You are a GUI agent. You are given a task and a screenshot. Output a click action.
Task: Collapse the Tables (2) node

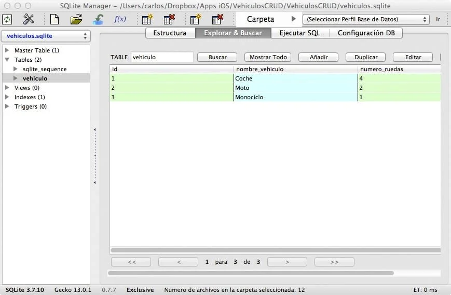pyautogui.click(x=7, y=60)
